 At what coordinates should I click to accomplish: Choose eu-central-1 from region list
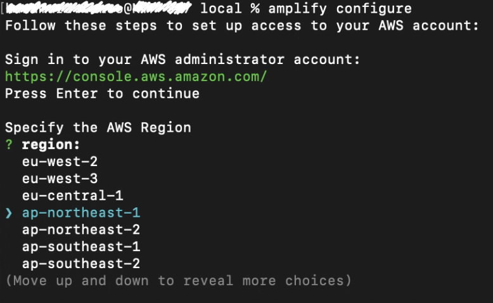click(73, 196)
